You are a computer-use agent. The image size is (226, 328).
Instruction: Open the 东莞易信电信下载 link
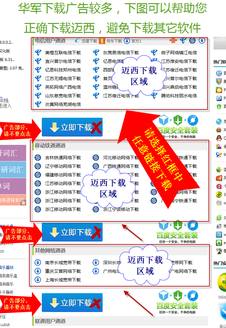(121, 53)
